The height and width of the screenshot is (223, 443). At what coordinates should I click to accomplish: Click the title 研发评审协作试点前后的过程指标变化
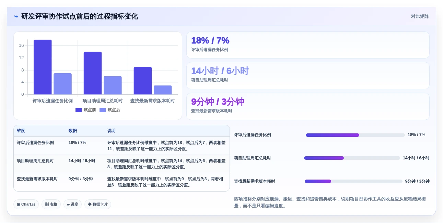coord(80,16)
